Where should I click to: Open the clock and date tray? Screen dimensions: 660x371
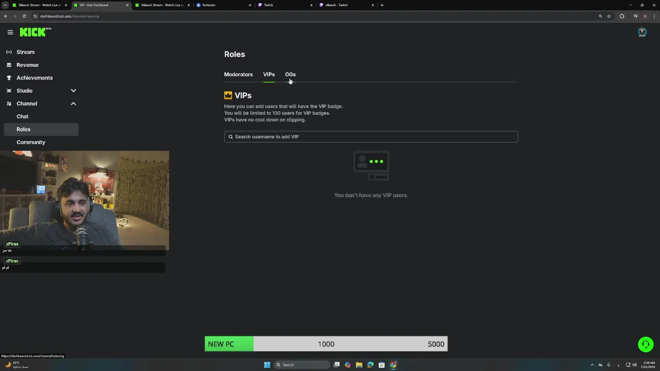click(649, 365)
